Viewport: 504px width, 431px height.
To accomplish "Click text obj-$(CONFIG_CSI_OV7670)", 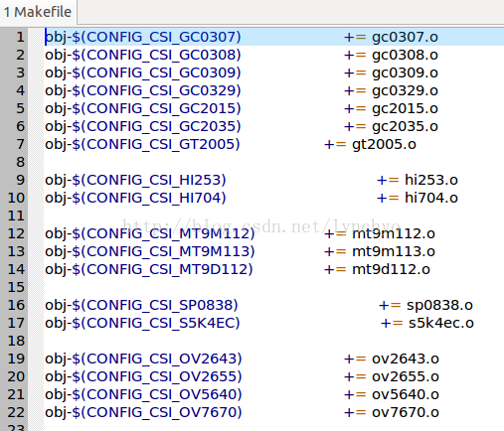I will pos(143,412).
